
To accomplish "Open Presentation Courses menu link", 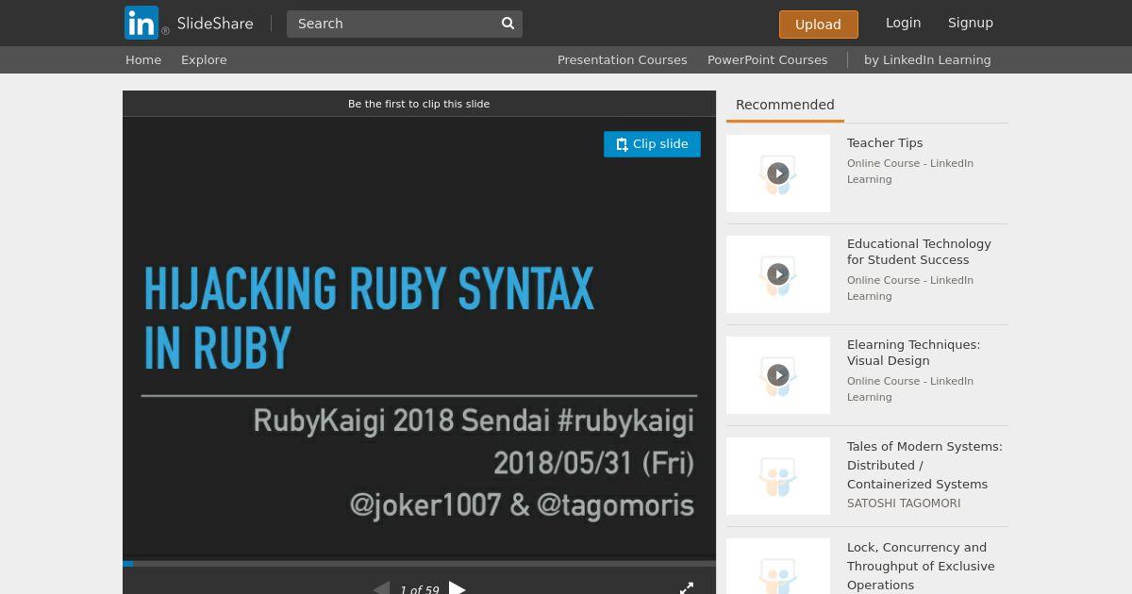I will pos(622,59).
